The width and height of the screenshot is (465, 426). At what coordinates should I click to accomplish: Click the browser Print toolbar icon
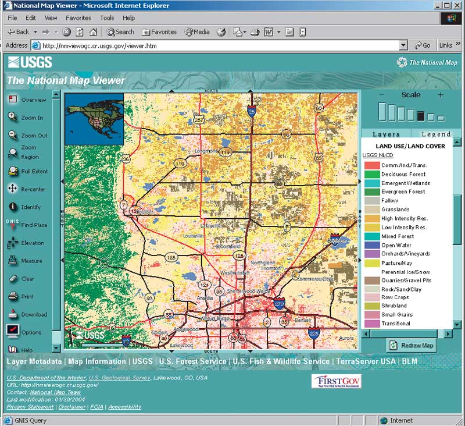255,32
